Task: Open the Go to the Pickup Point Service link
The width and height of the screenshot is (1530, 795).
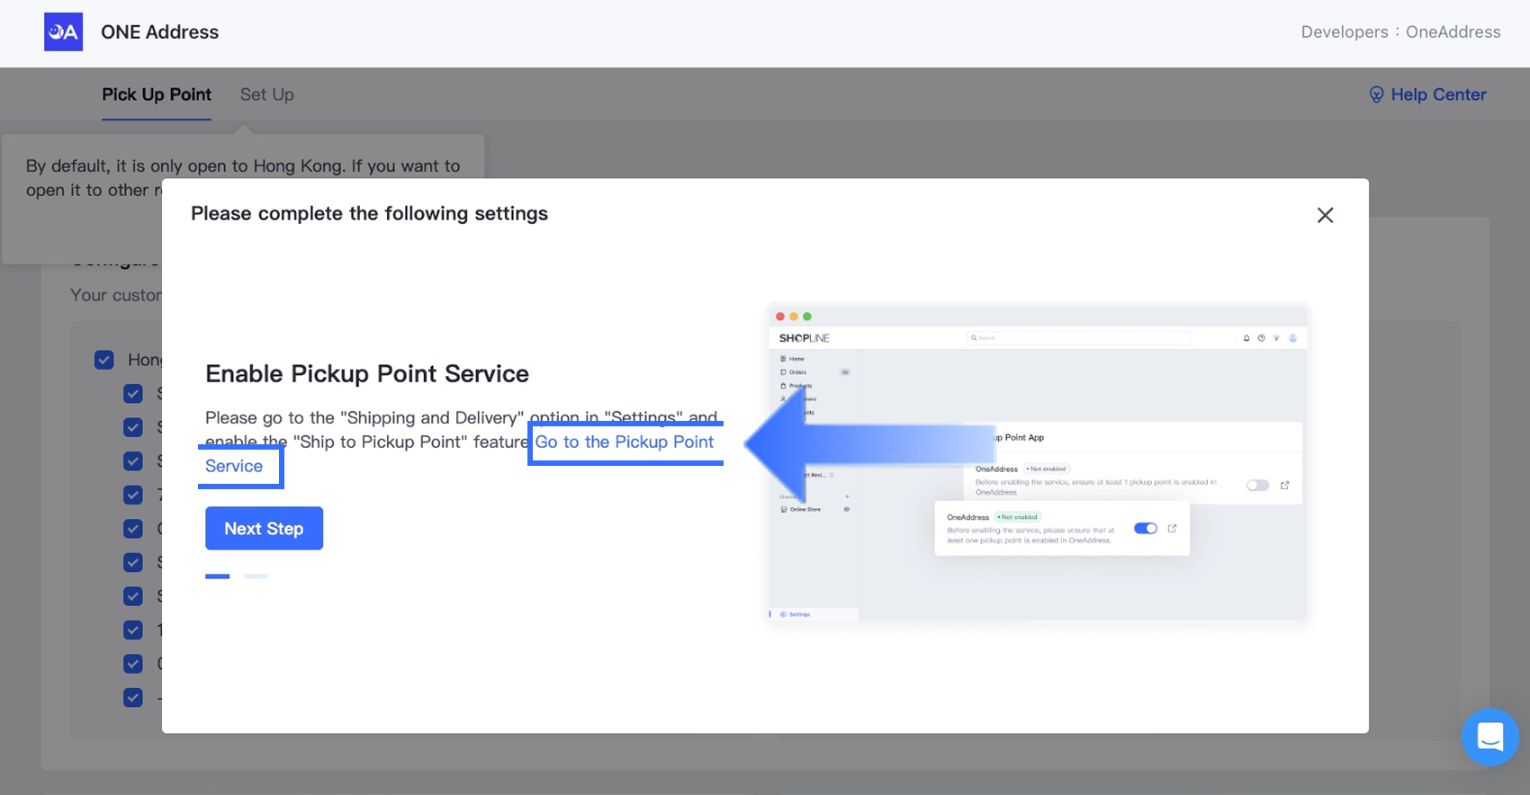Action: tap(625, 442)
